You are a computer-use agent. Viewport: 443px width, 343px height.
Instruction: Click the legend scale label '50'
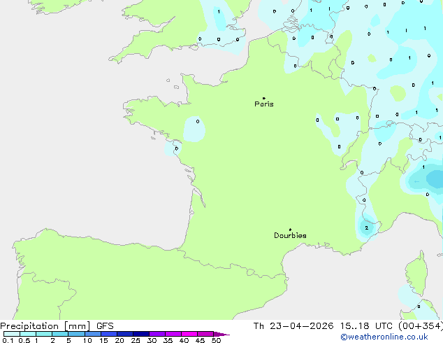[x=216, y=340]
